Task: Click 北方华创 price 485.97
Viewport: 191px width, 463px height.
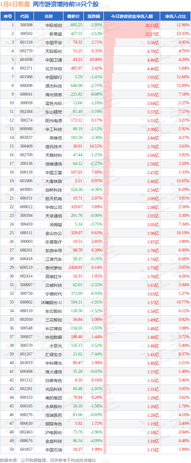Action: 76,68
